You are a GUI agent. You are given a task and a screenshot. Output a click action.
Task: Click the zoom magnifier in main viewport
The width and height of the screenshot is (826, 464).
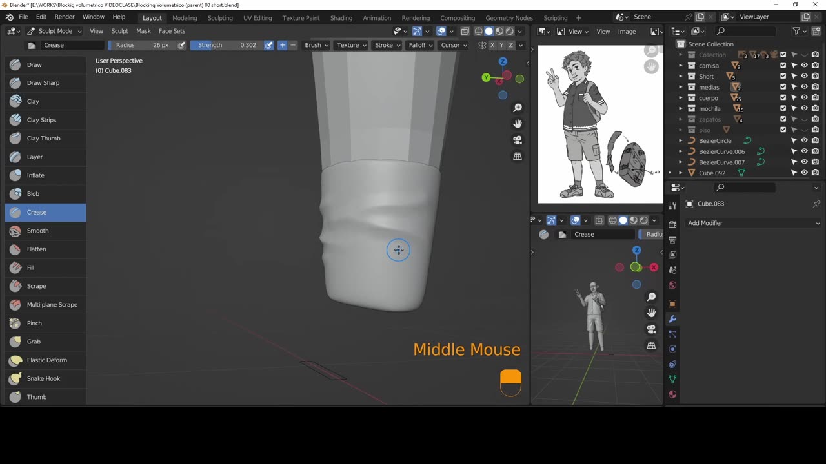[518, 108]
